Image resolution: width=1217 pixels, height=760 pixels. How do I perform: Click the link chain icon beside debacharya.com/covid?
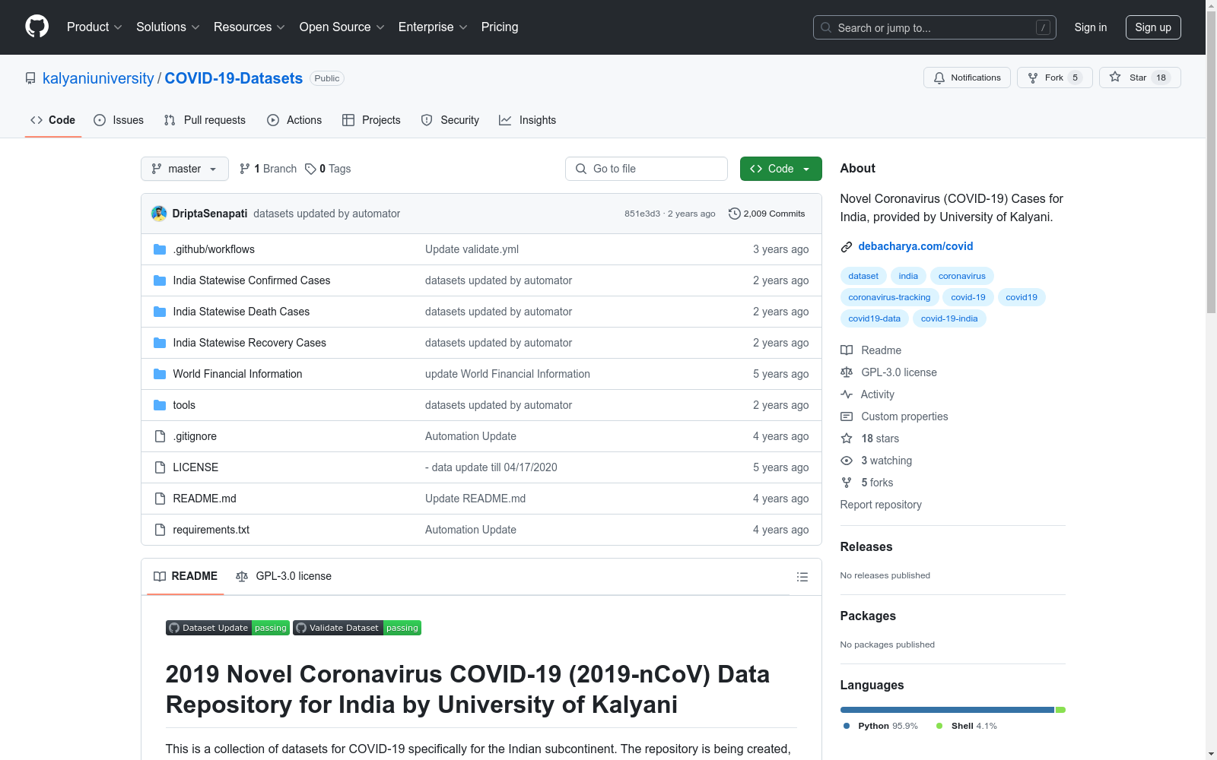click(847, 246)
